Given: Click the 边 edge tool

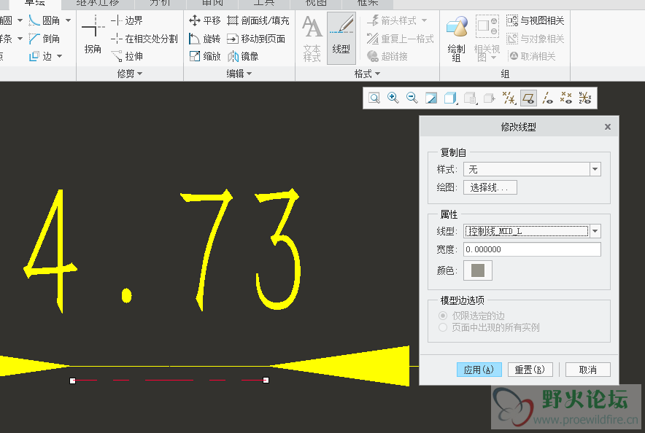Looking at the screenshot, I should [40, 56].
